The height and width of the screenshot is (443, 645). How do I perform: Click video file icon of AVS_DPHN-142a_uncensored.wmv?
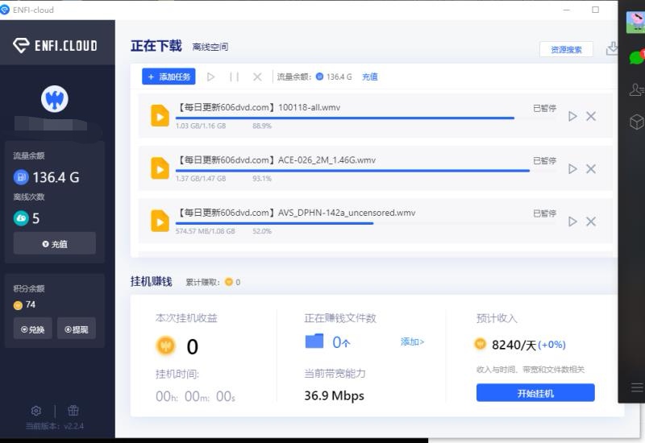pos(160,221)
